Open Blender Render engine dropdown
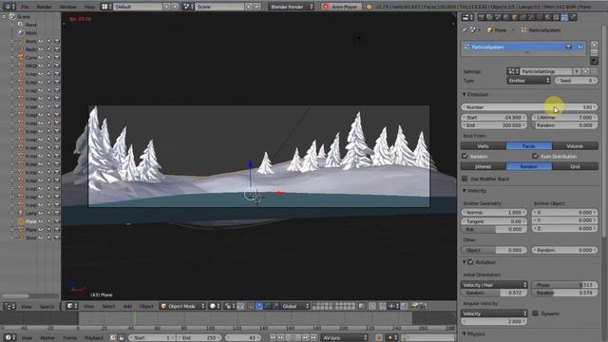Screen dimensions: 608x342 291,7
